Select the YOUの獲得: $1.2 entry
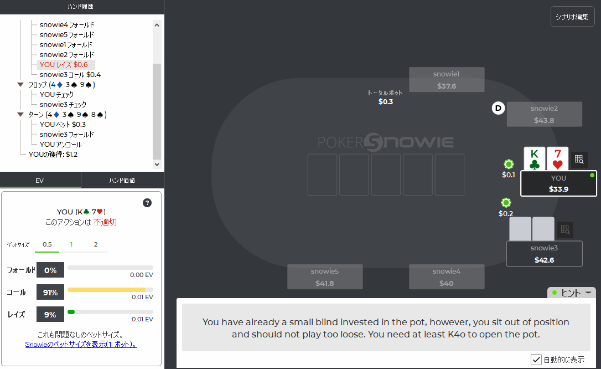The height and width of the screenshot is (369, 601). 53,154
